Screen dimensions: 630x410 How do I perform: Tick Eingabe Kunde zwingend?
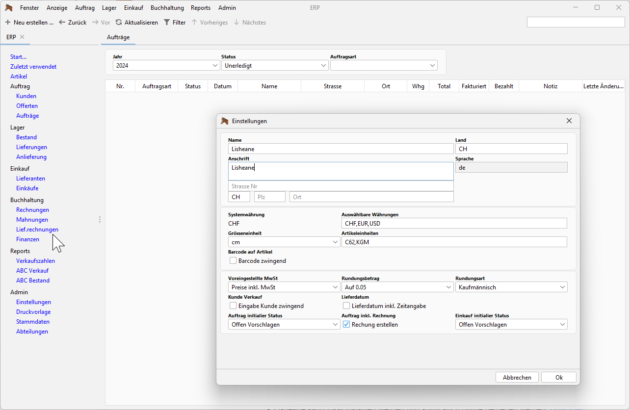tap(234, 306)
